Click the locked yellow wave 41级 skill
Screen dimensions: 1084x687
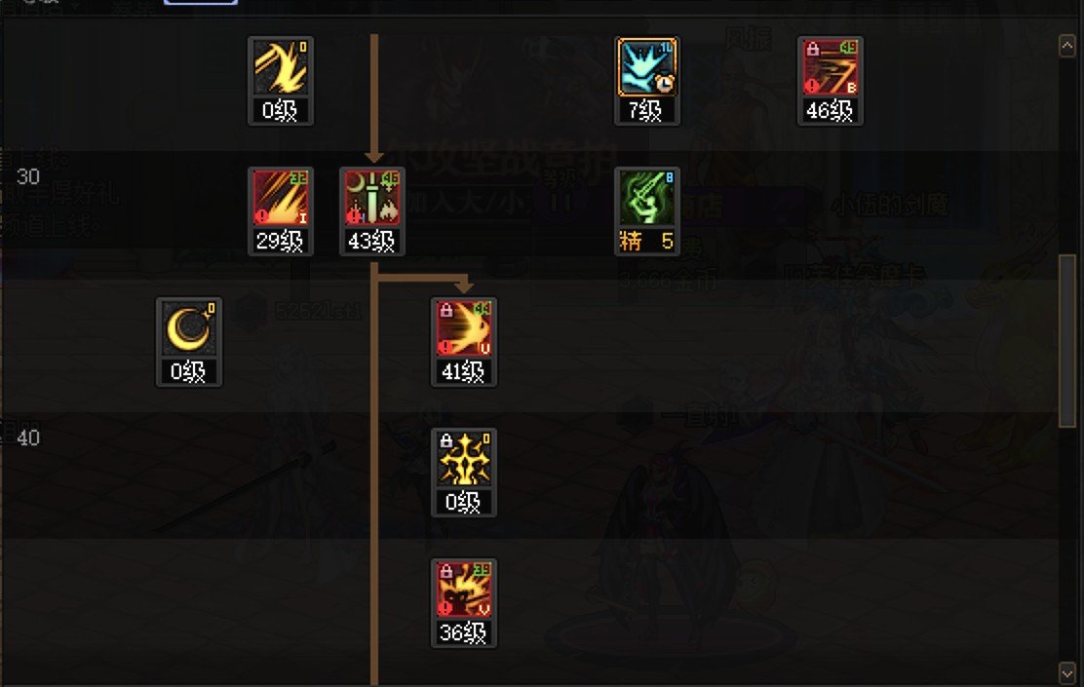click(x=464, y=342)
